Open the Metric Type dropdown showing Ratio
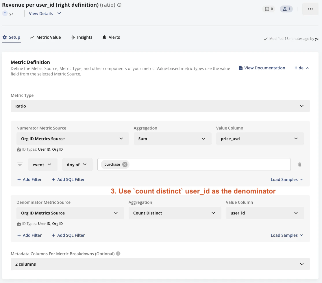 (x=160, y=106)
